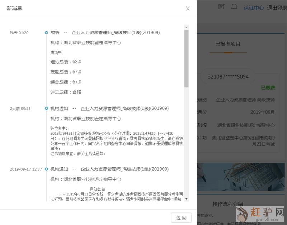Select the timeline dot for 昨天 01:20
Viewport: 287px width, 225px height.
pyautogui.click(x=46, y=33)
